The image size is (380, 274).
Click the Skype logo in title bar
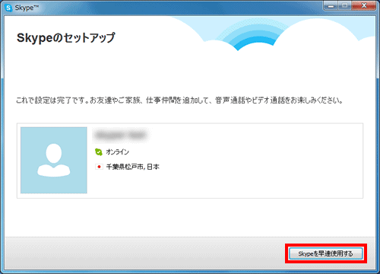point(8,8)
